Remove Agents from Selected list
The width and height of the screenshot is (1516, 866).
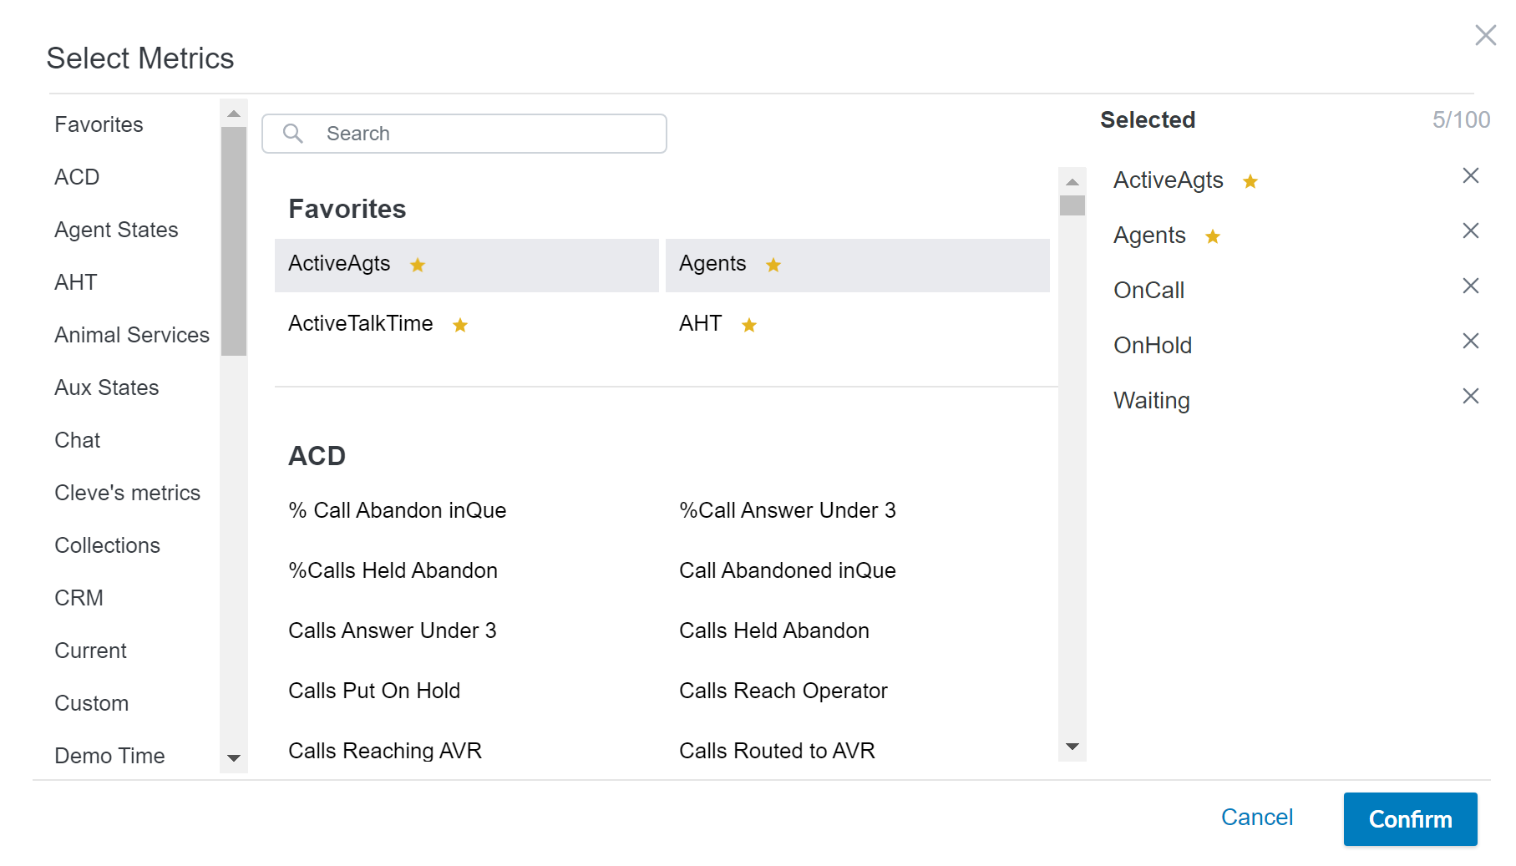(1471, 230)
